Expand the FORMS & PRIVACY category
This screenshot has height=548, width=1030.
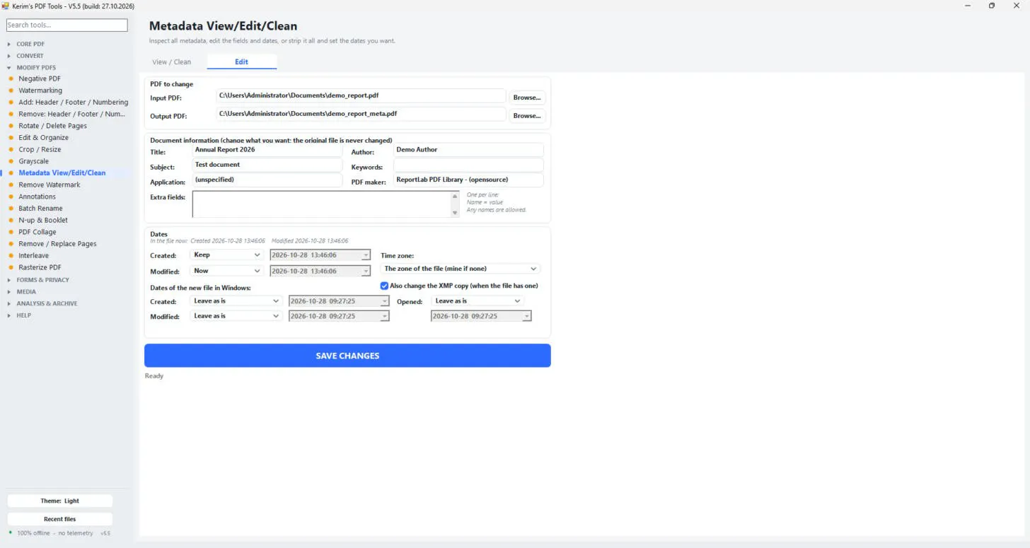click(42, 280)
